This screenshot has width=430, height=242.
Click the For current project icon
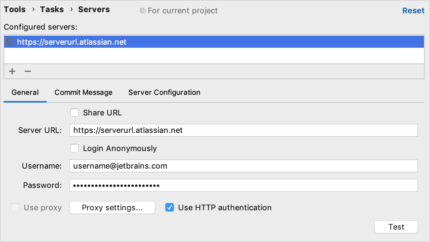pyautogui.click(x=142, y=10)
